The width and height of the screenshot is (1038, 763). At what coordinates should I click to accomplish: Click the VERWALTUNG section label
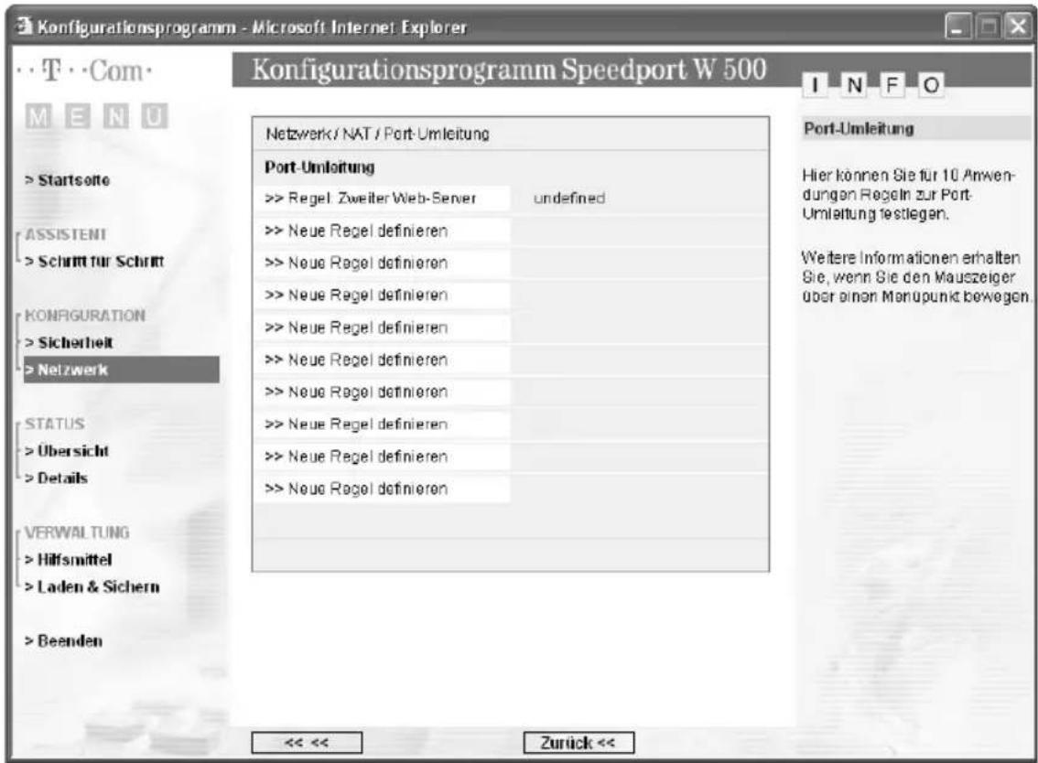[x=77, y=532]
